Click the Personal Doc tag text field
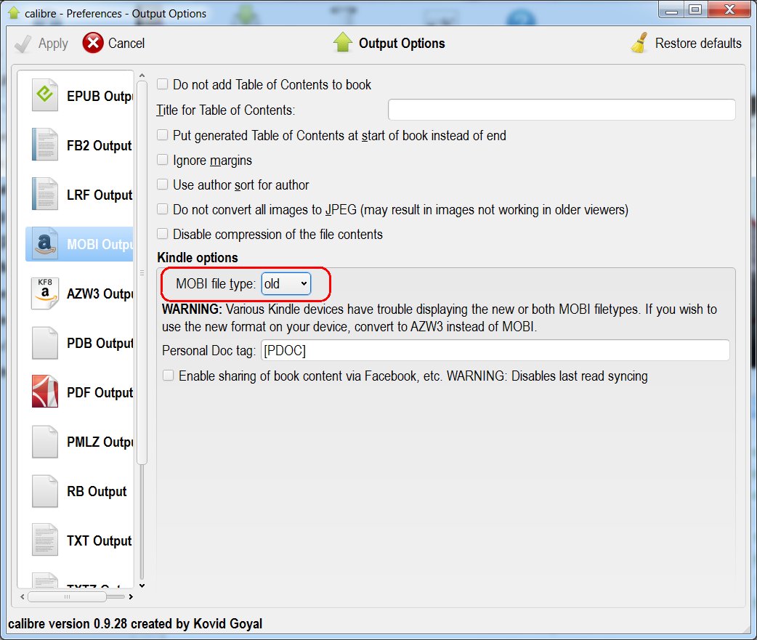The width and height of the screenshot is (757, 640). coord(495,350)
